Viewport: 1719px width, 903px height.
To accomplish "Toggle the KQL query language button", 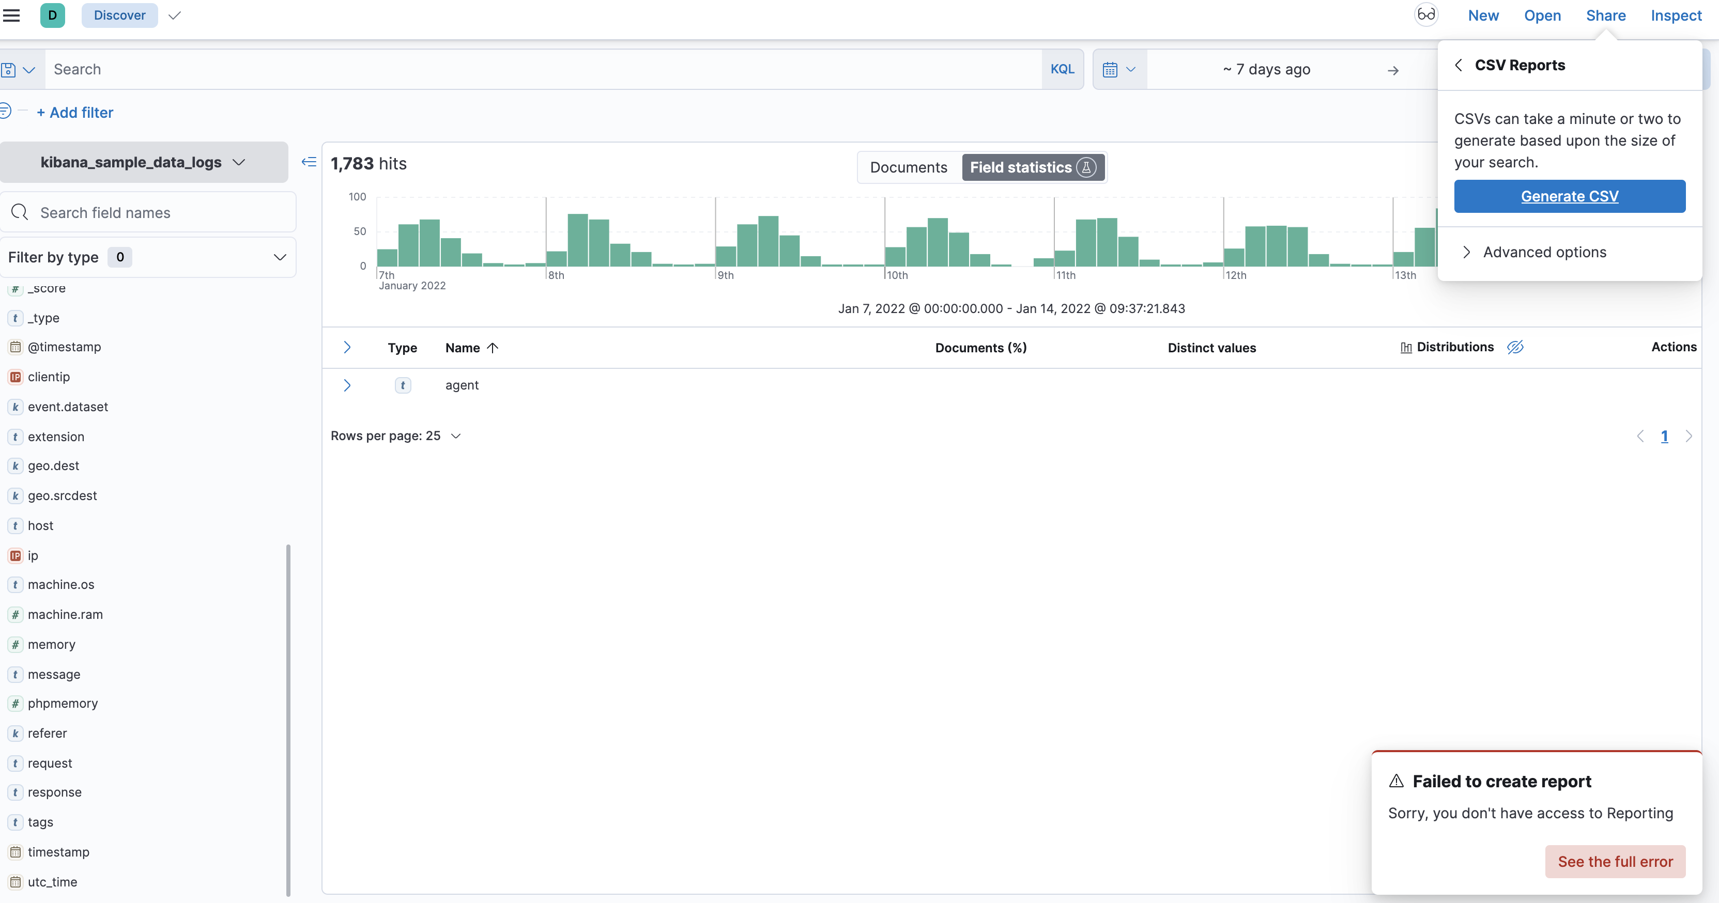I will (1062, 69).
